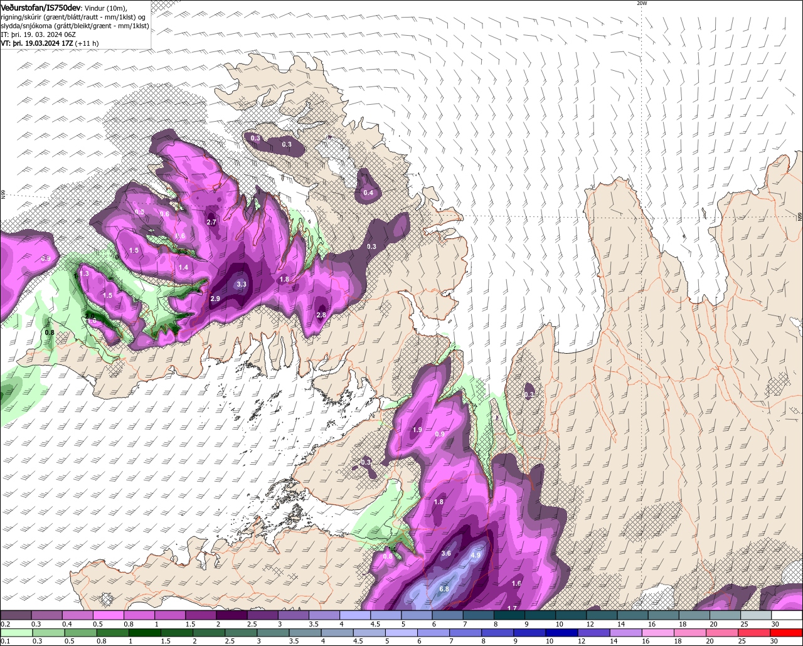Click the darkest purple 2 swatch on the snow scale
The image size is (803, 646).
click(231, 615)
